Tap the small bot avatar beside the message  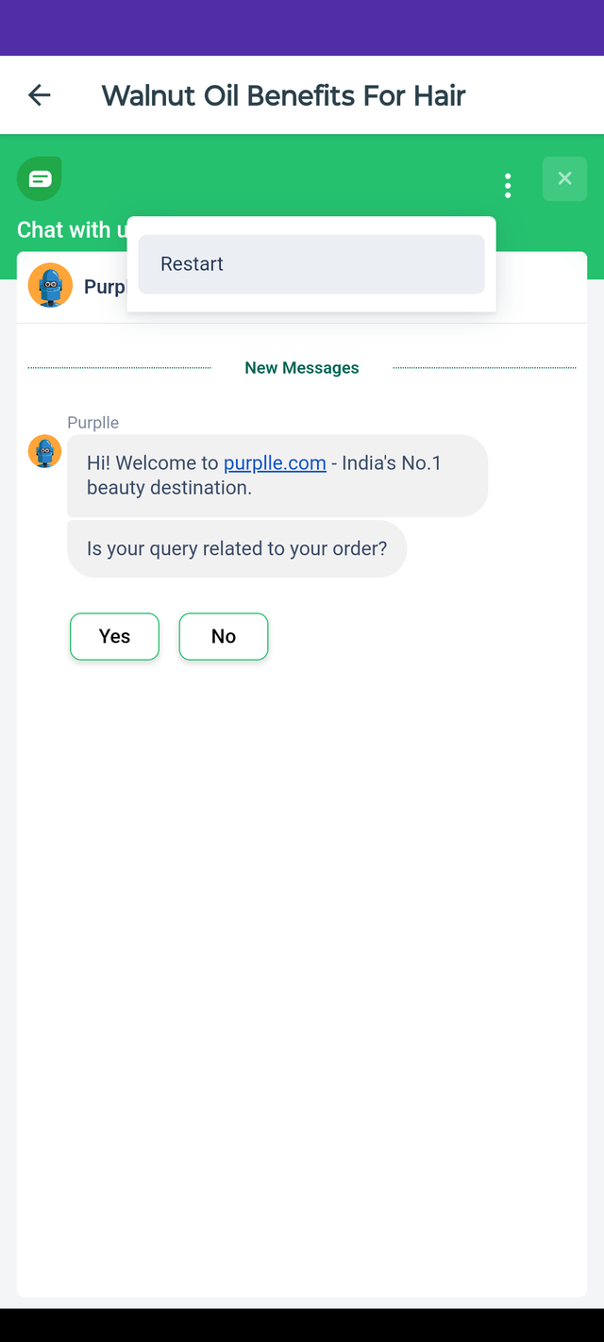44,451
